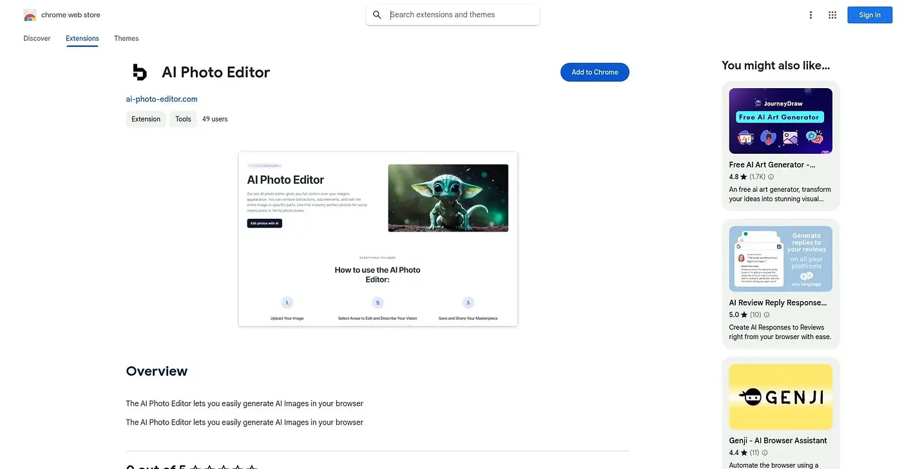Click info icon next to Genji rating
The width and height of the screenshot is (902, 469).
765,453
